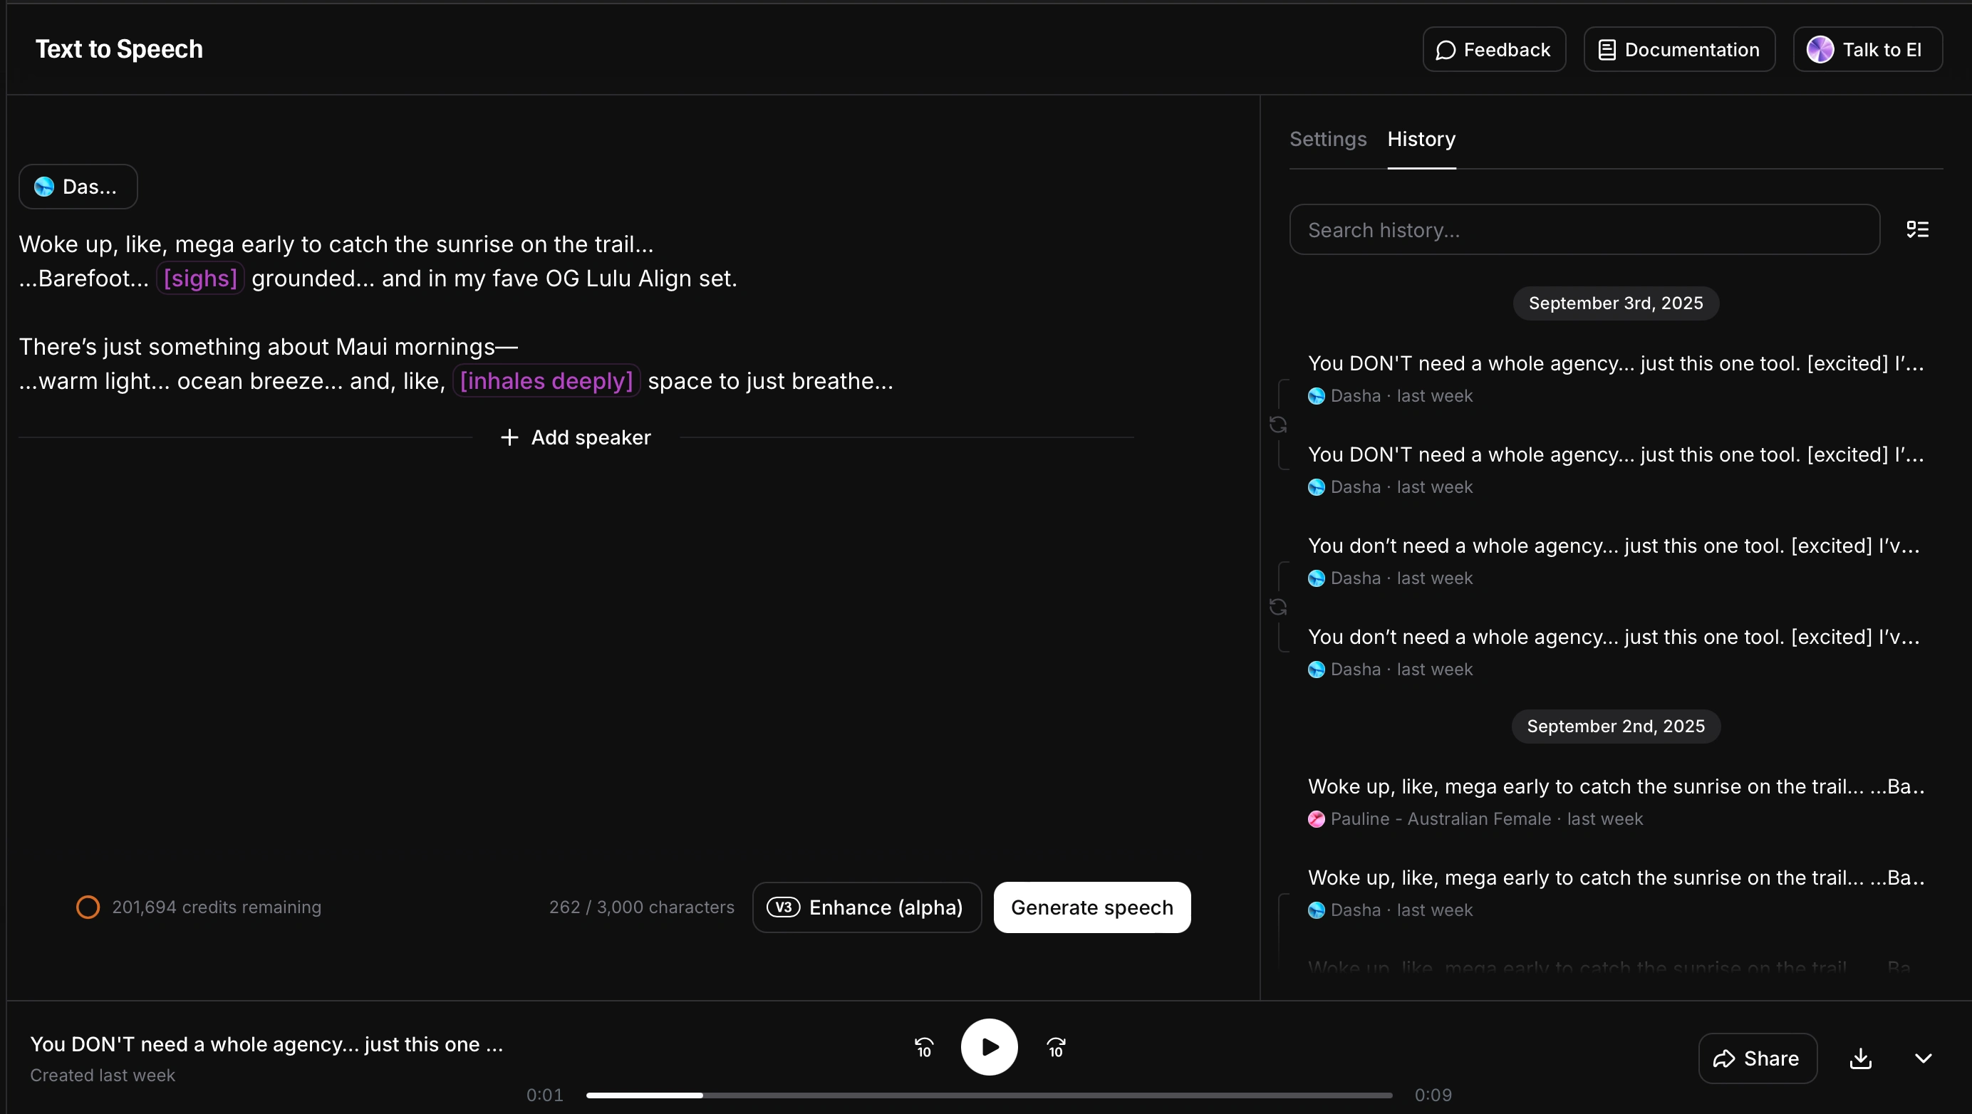The width and height of the screenshot is (1972, 1114).
Task: Click regenerate icon between 'You DON'T' entries
Action: coord(1277,425)
